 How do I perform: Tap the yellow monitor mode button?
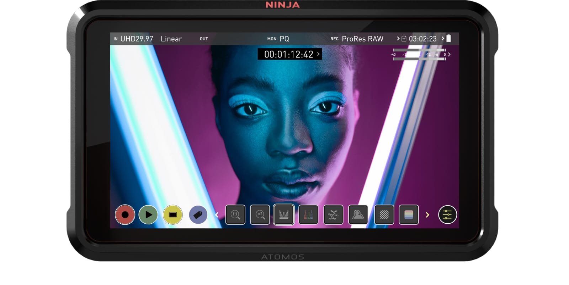point(173,215)
